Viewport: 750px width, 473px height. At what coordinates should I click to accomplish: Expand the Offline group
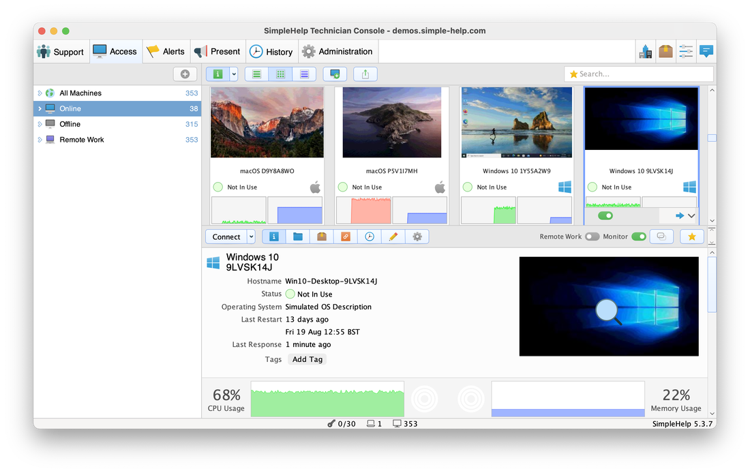(x=40, y=124)
